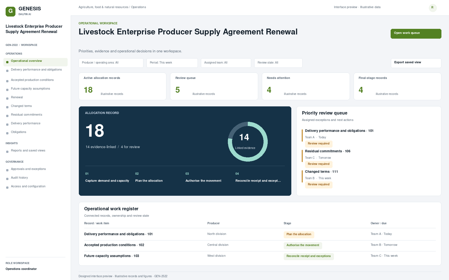Open queue item Residual commitments 106
The height and width of the screenshot is (280, 449).
coord(328,151)
